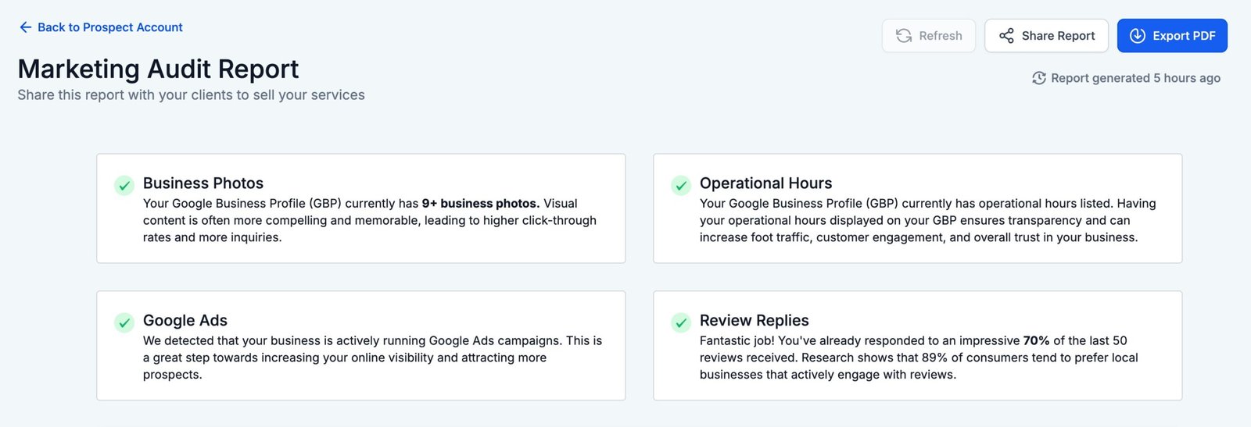The width and height of the screenshot is (1251, 427).
Task: Click the Marketing Audit Report title
Action: [158, 69]
